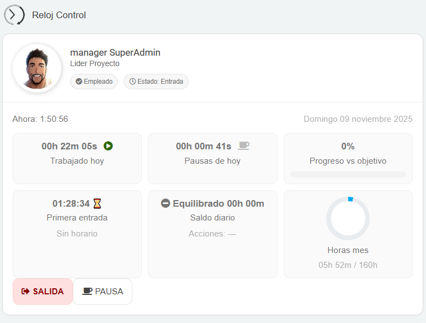The height and width of the screenshot is (323, 426).
Task: Click the Horas mes circular progress ring
Action: pos(348,218)
